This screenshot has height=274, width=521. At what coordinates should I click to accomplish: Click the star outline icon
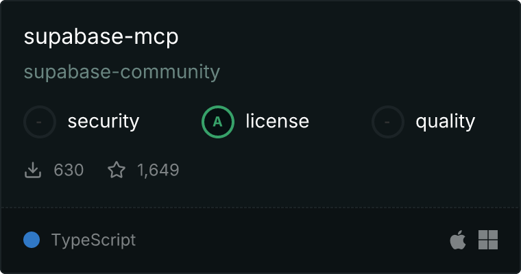point(117,170)
